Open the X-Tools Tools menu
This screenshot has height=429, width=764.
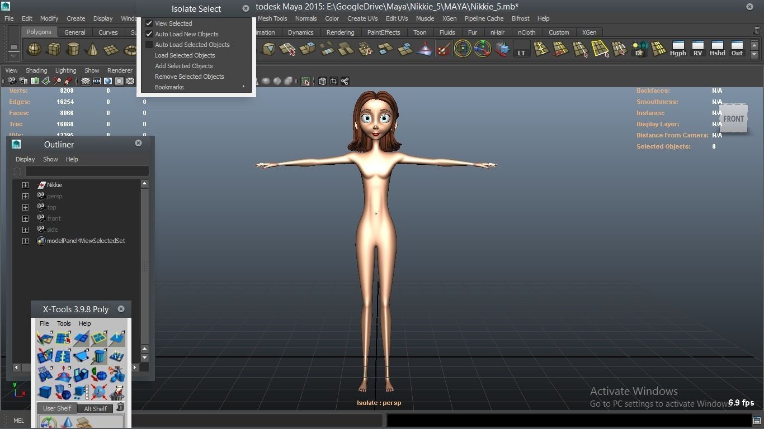(x=64, y=323)
